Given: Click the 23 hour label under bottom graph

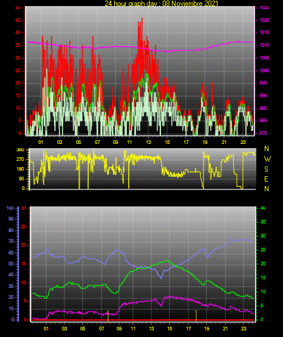Looking at the screenshot, I should pyautogui.click(x=244, y=328).
